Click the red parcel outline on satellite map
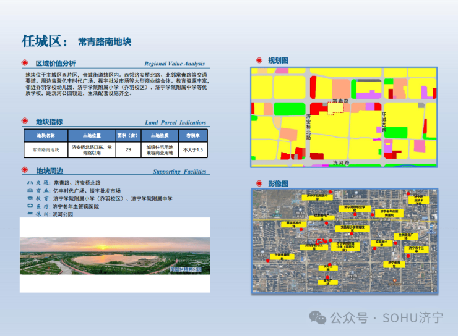This screenshot has width=458, height=336. [321, 241]
